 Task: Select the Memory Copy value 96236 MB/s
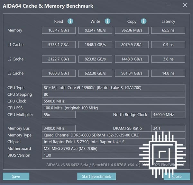[x=132, y=30]
